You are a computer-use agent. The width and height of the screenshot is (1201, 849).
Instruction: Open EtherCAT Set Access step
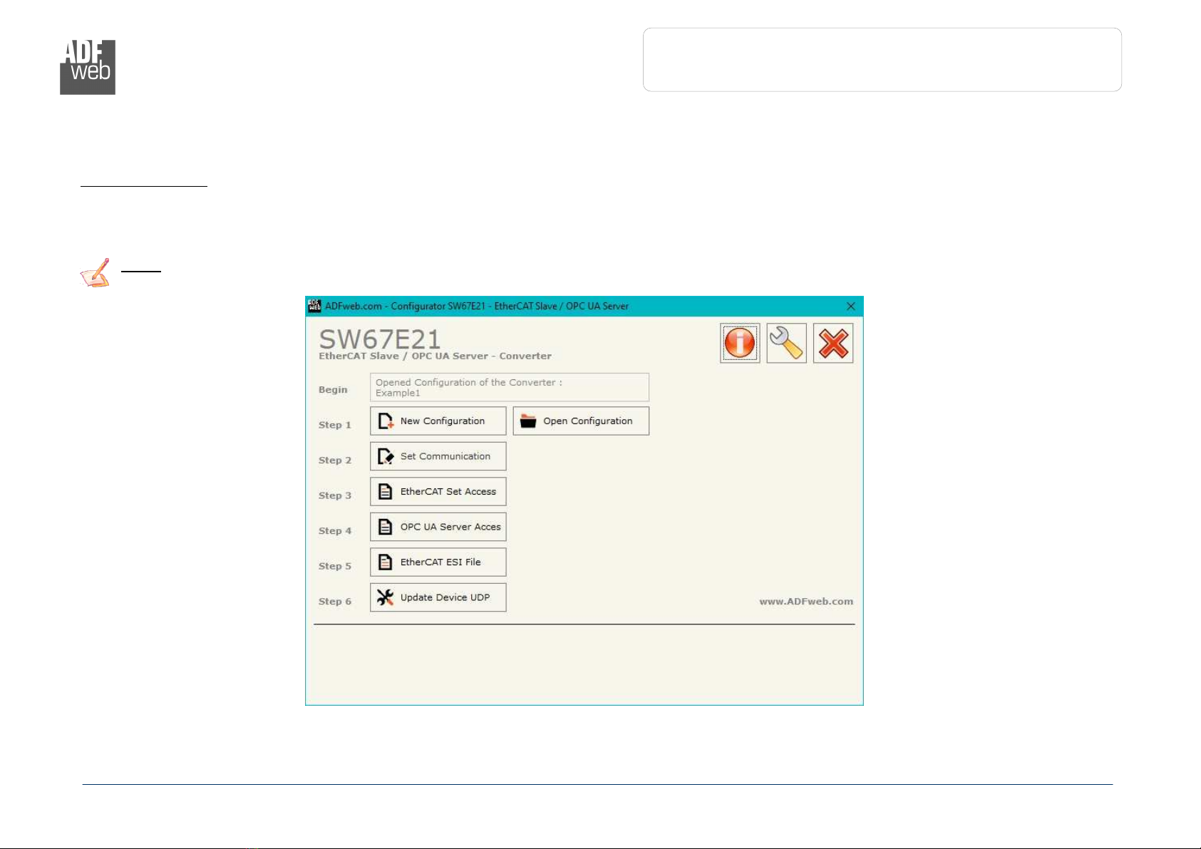point(438,491)
